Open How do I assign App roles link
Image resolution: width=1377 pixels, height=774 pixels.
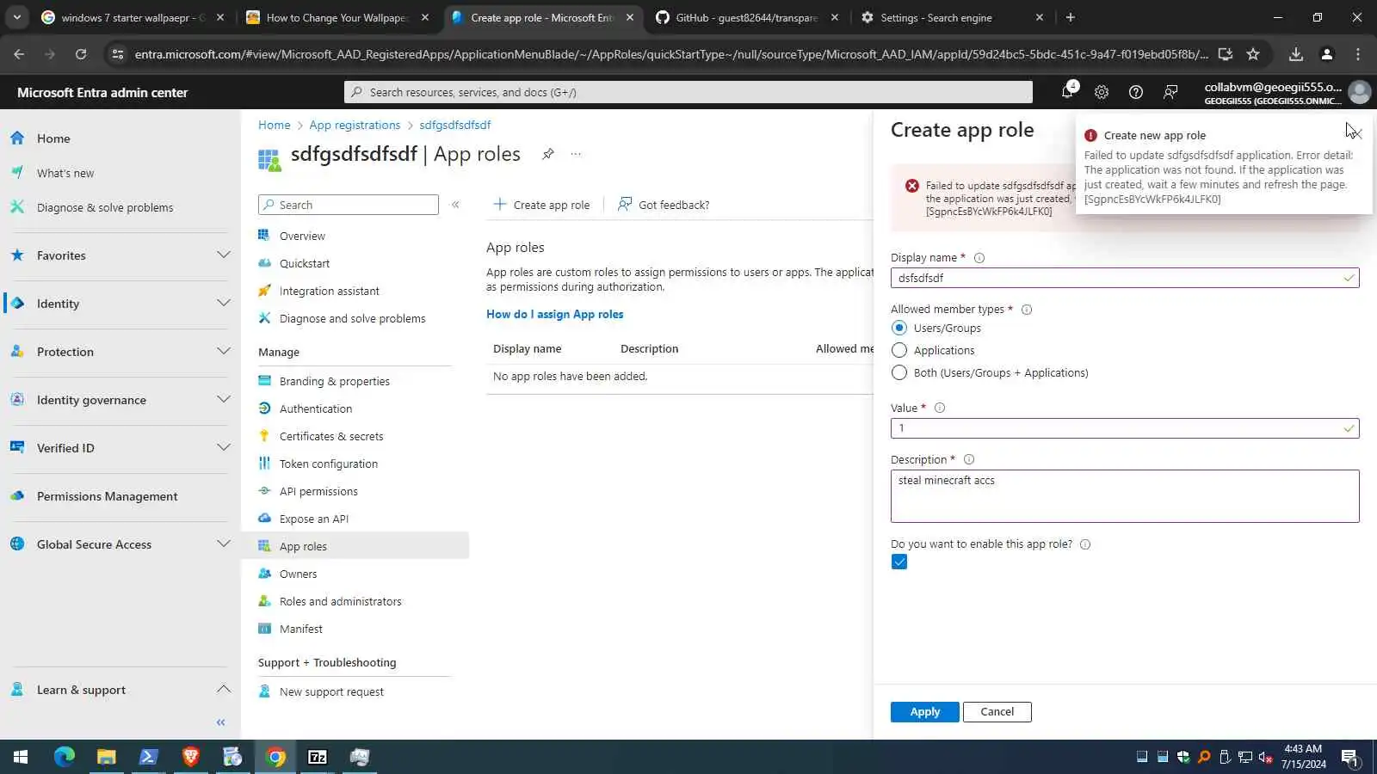(x=555, y=315)
